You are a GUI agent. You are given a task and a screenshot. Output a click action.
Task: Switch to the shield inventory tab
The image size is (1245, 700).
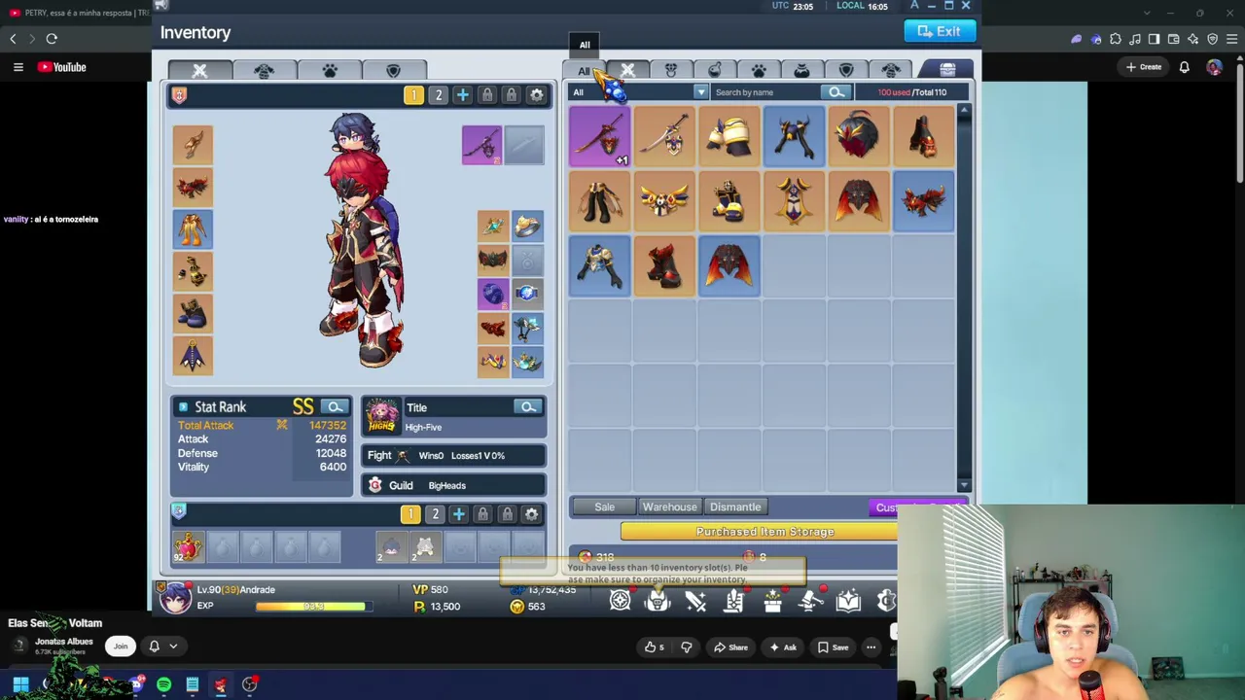pos(846,70)
